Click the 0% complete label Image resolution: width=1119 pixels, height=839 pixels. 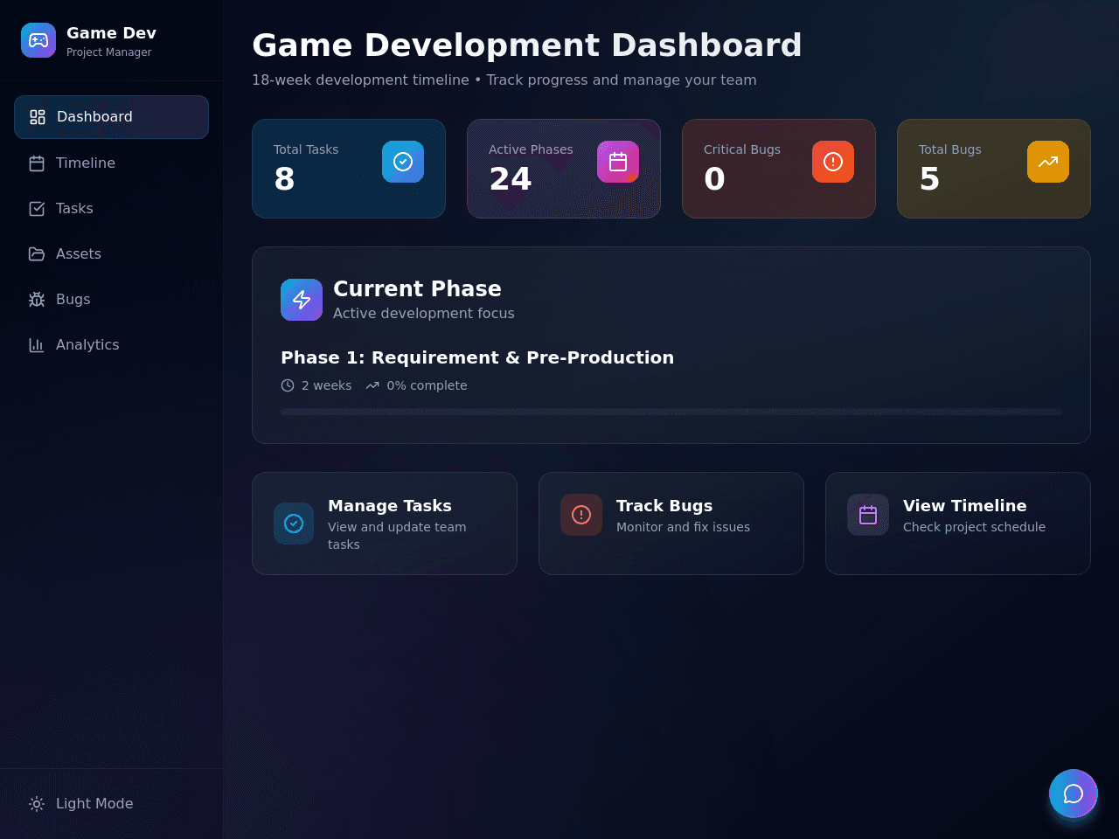coord(427,385)
